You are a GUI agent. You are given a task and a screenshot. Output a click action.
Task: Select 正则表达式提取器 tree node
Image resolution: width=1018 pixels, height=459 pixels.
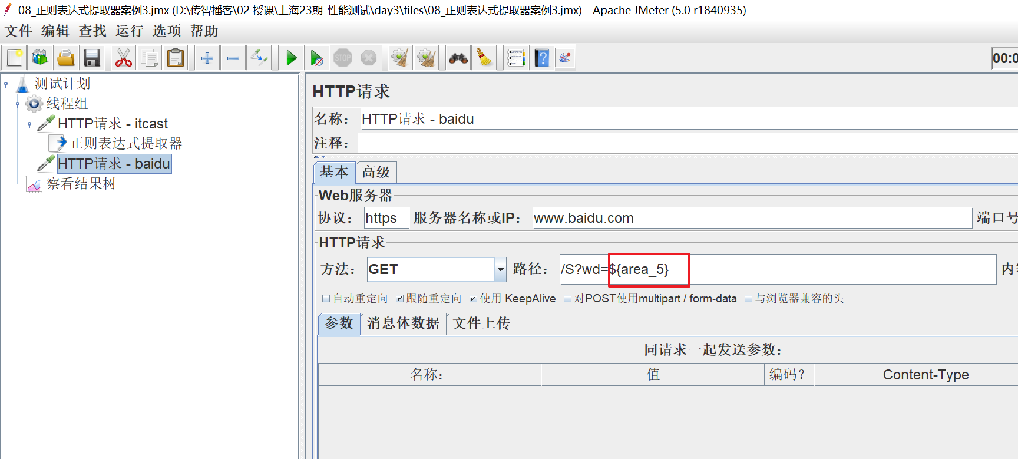click(126, 143)
